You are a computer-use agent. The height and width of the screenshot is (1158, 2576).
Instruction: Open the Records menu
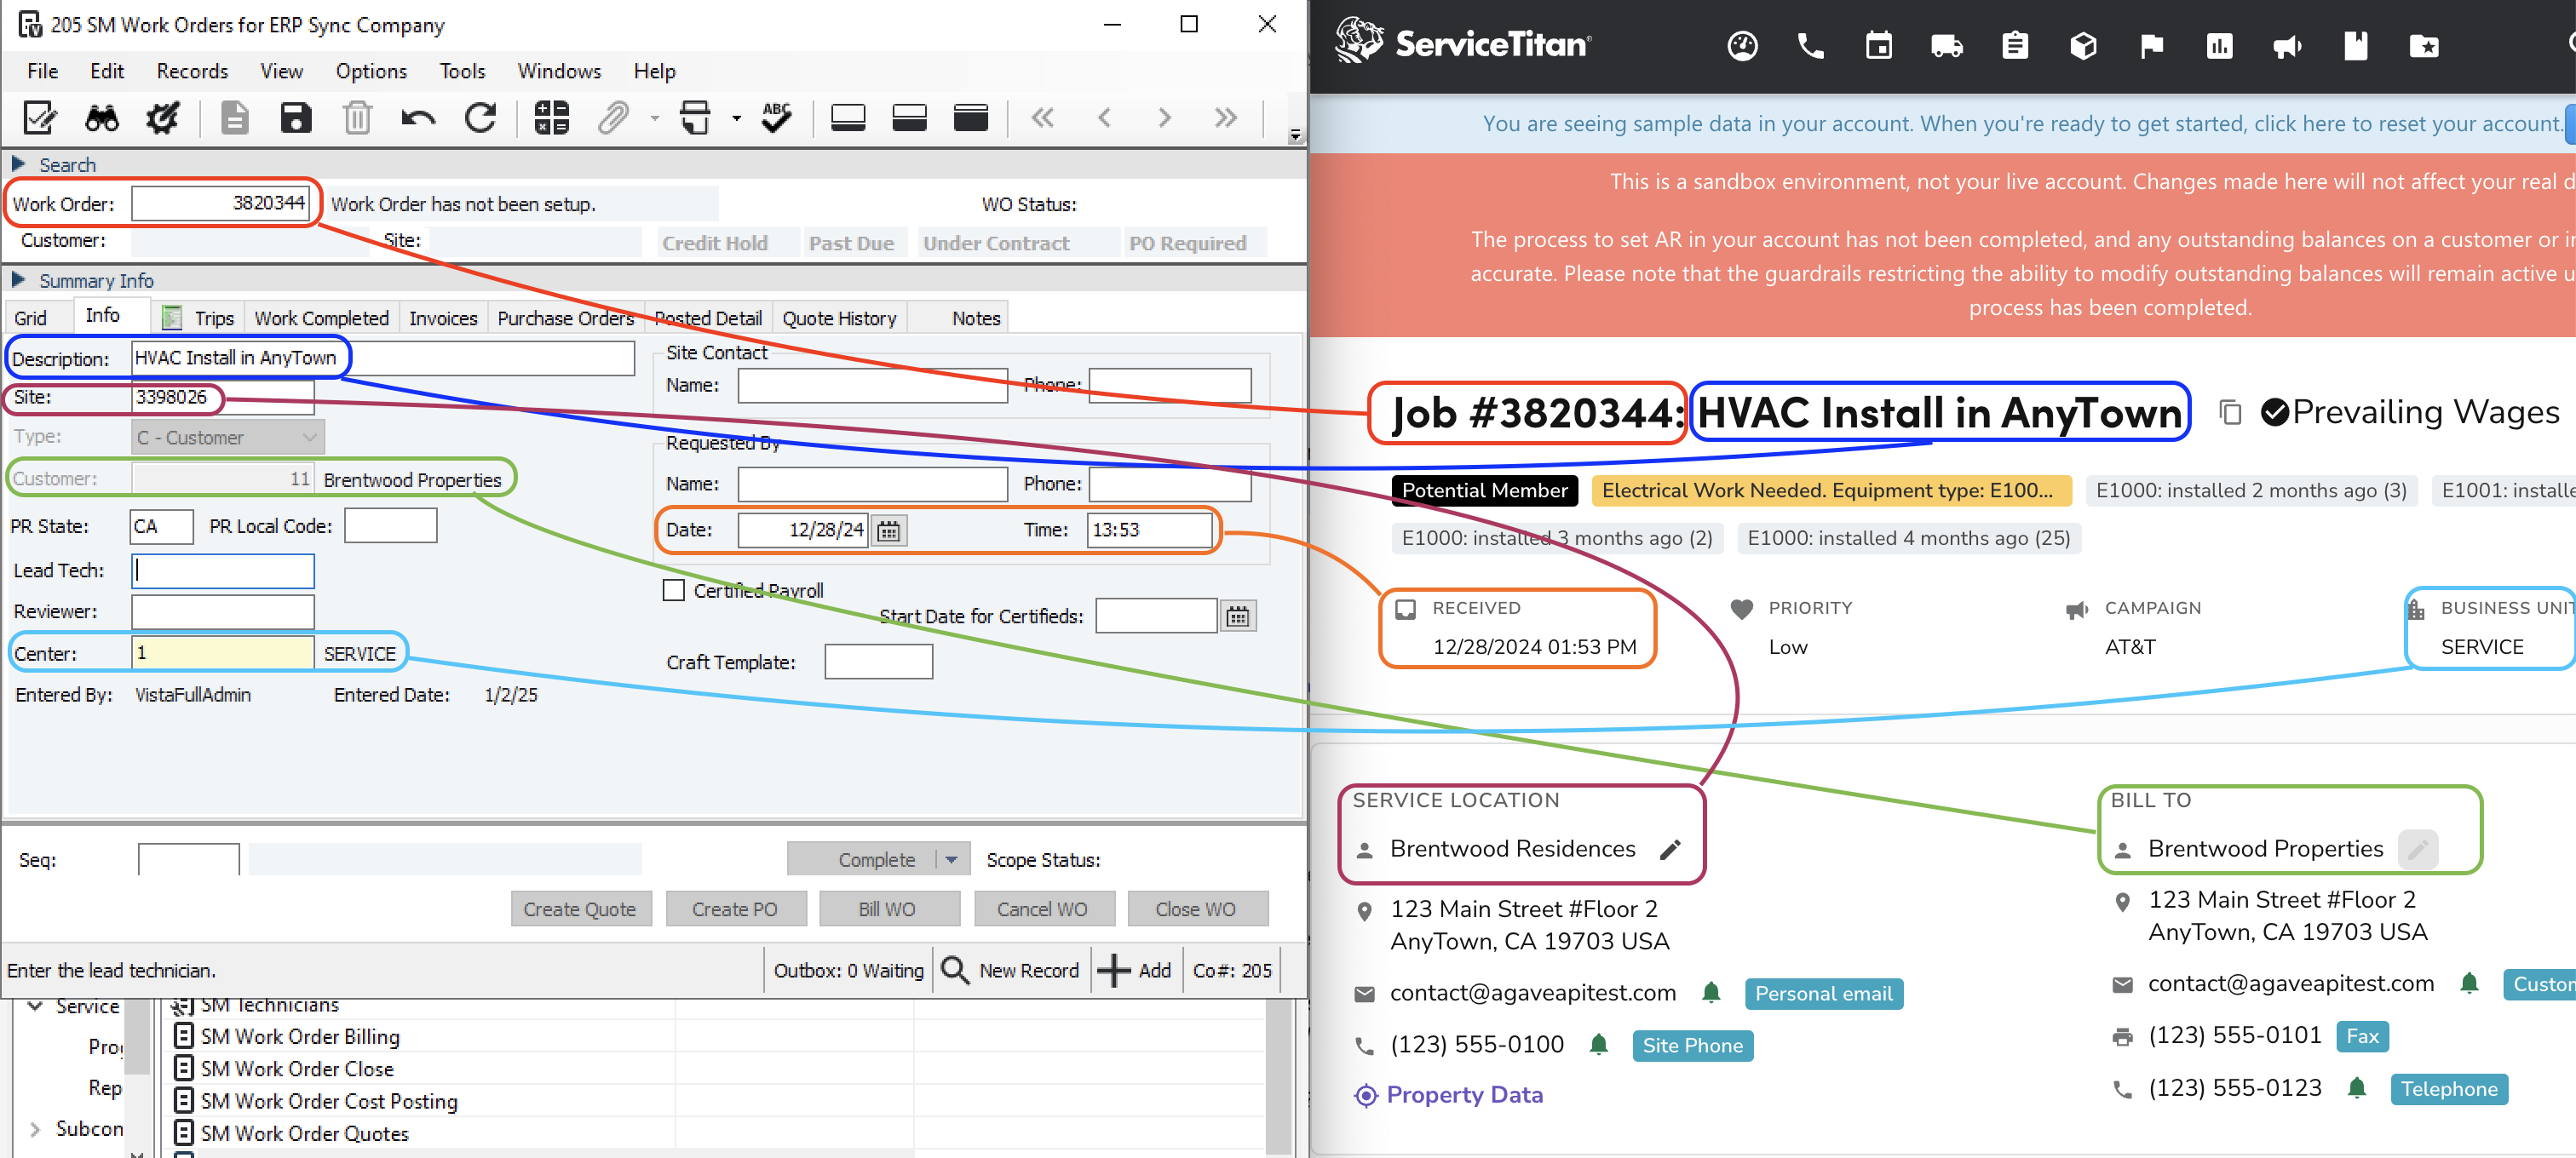192,71
